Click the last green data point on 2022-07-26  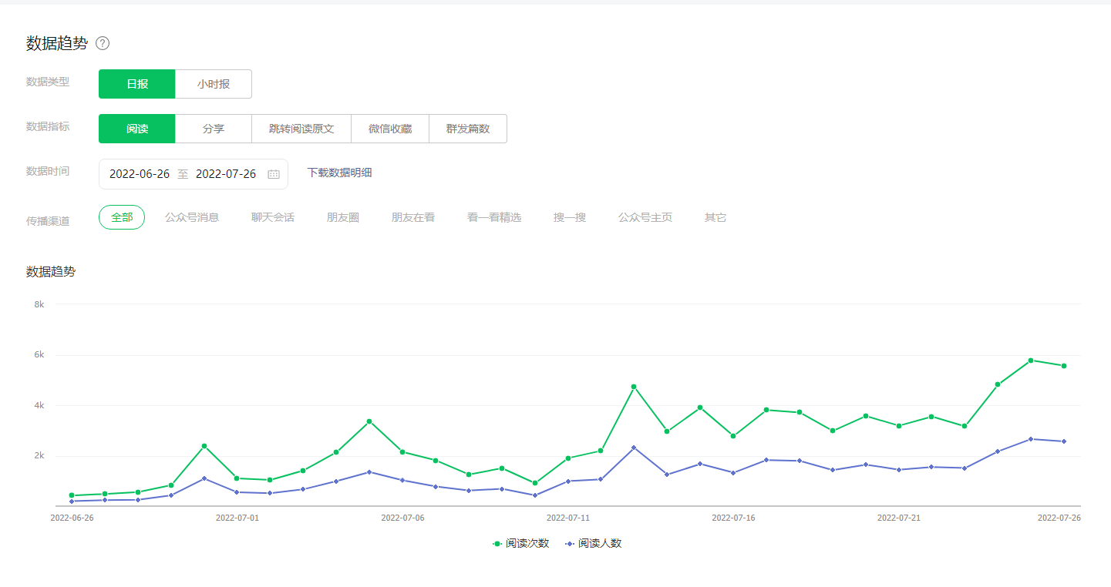(1064, 366)
